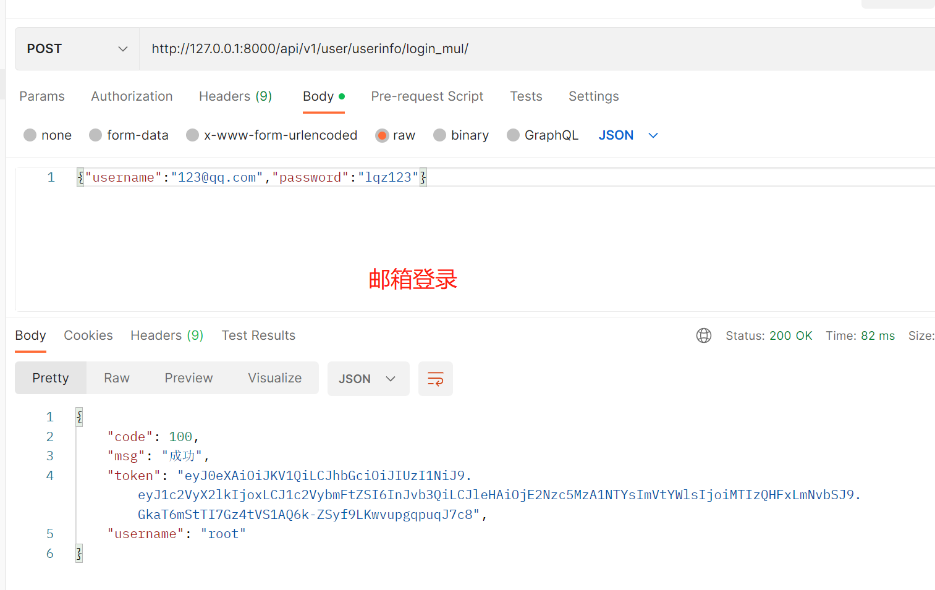Screen dimensions: 935x590
Task: Select the none body type radio
Action: click(30, 135)
